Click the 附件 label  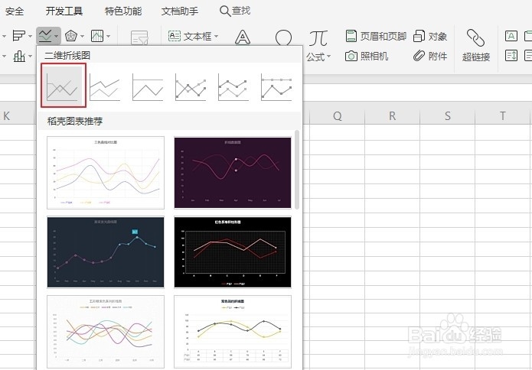point(438,56)
